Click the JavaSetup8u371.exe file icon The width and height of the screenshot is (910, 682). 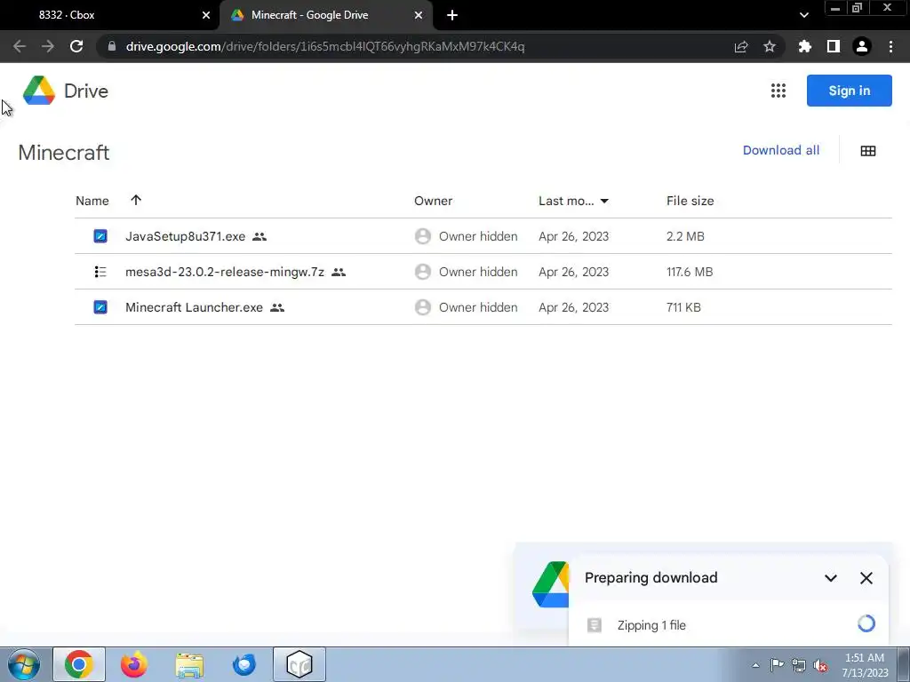pos(100,236)
